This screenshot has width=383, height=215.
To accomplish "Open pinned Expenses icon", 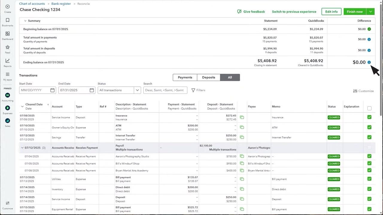I will coord(7,108).
